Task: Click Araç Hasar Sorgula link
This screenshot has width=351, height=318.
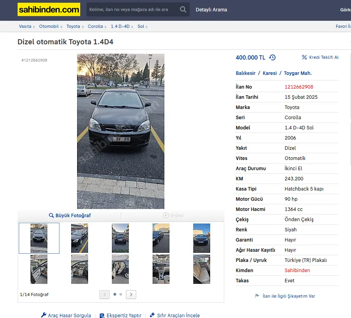Action: 69,315
